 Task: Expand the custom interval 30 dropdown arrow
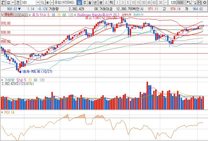tap(166, 2)
